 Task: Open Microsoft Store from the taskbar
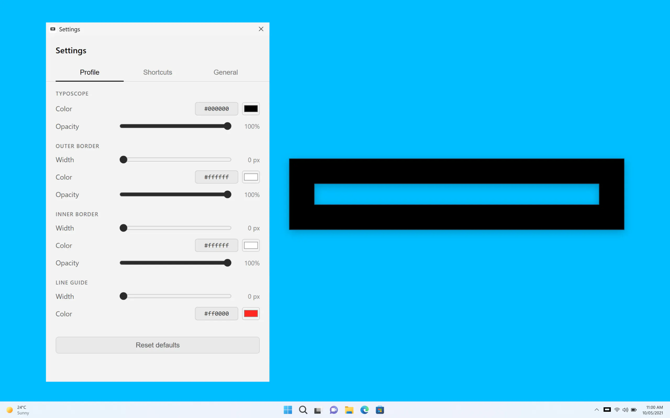pyautogui.click(x=380, y=410)
